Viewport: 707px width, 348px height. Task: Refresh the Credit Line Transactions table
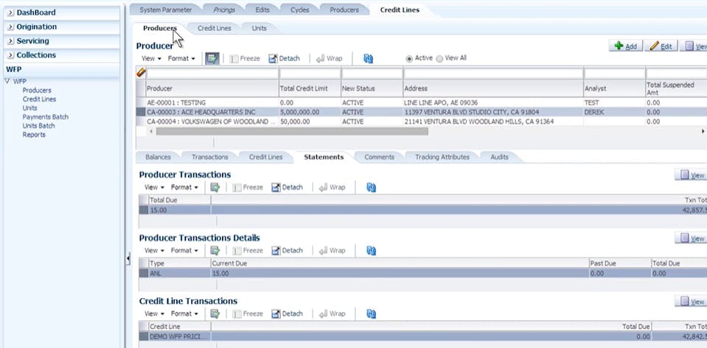371,313
